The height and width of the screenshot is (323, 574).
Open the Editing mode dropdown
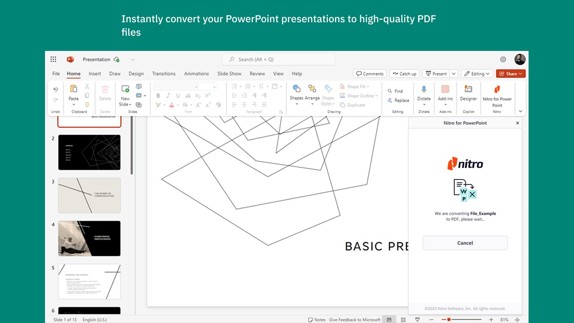click(477, 74)
